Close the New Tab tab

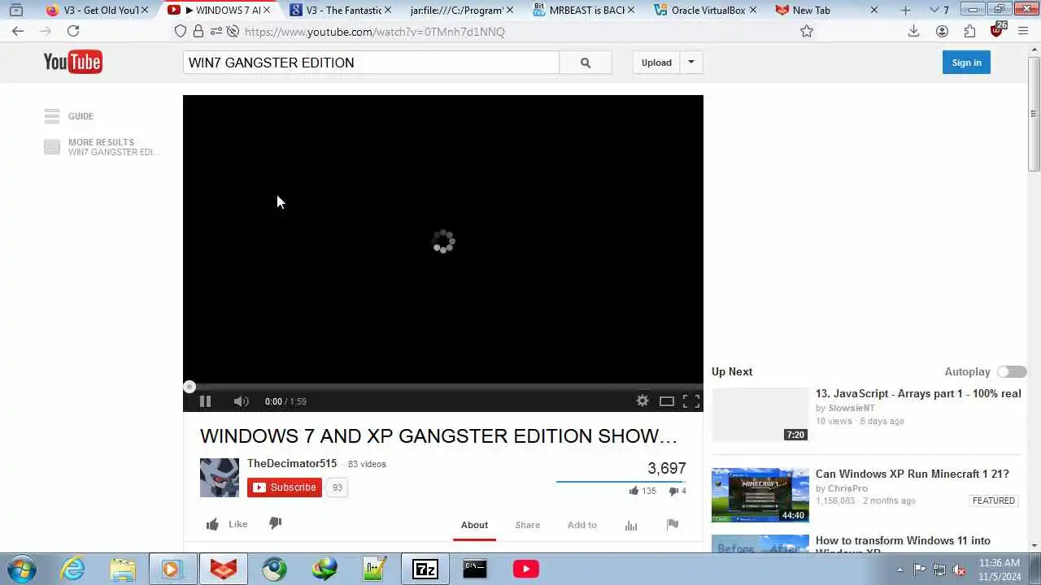pos(874,11)
